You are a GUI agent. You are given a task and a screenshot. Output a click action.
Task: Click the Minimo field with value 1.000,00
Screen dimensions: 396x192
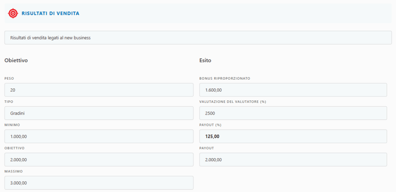point(99,136)
